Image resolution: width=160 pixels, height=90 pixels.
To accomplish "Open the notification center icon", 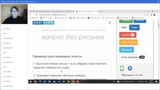I will tap(156, 82).
